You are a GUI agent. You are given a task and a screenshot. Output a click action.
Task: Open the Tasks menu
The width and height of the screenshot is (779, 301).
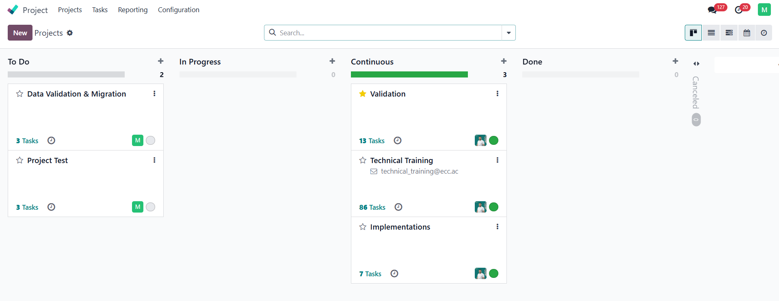[100, 10]
